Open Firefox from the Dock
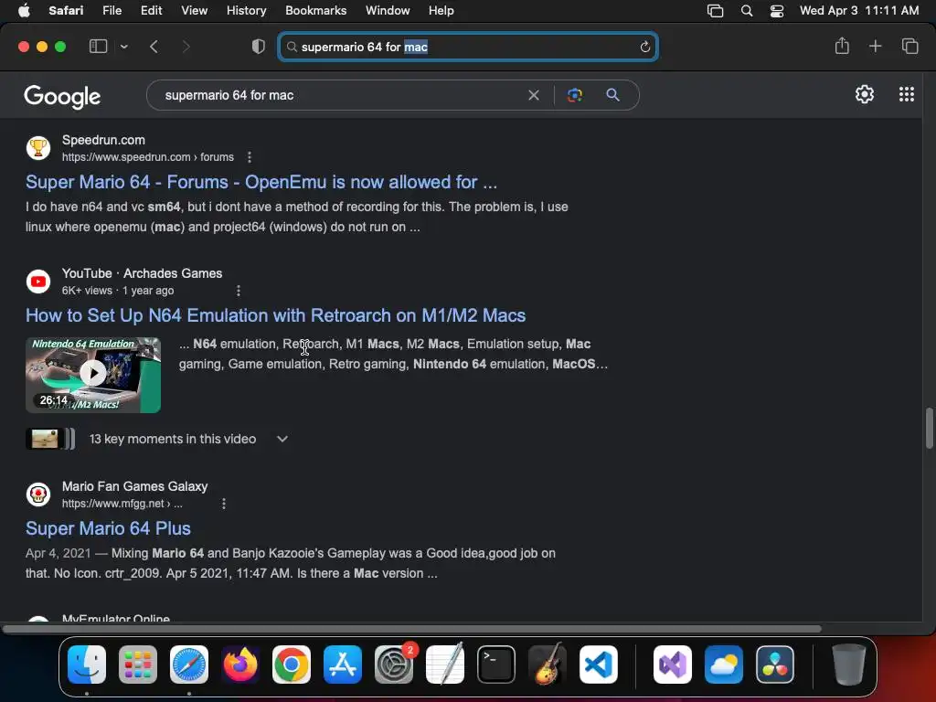The height and width of the screenshot is (702, 936). coord(240,665)
